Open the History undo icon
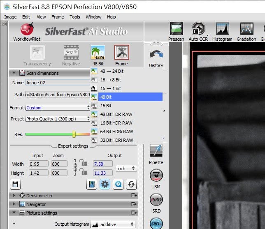The height and width of the screenshot is (229, 265). click(x=156, y=55)
